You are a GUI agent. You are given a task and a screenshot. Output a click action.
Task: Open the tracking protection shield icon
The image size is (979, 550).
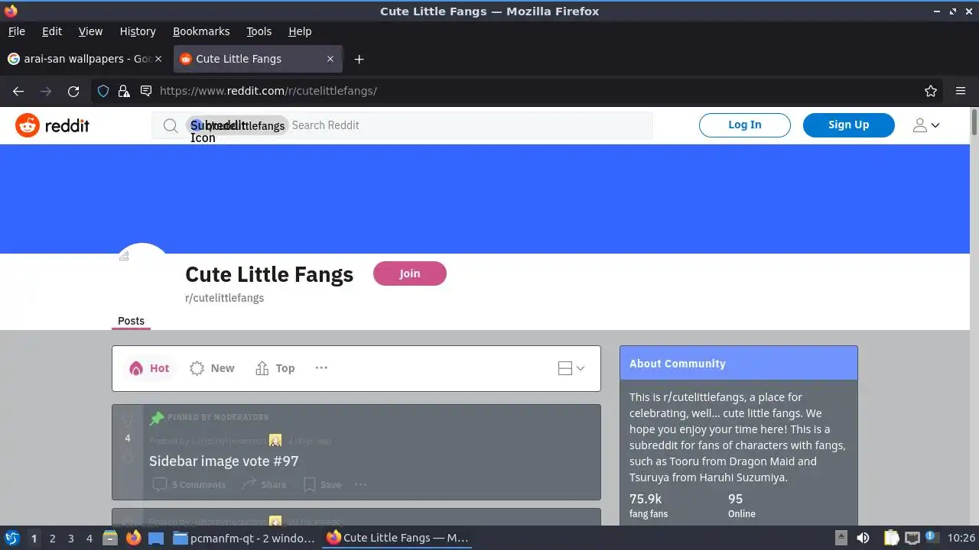tap(103, 91)
